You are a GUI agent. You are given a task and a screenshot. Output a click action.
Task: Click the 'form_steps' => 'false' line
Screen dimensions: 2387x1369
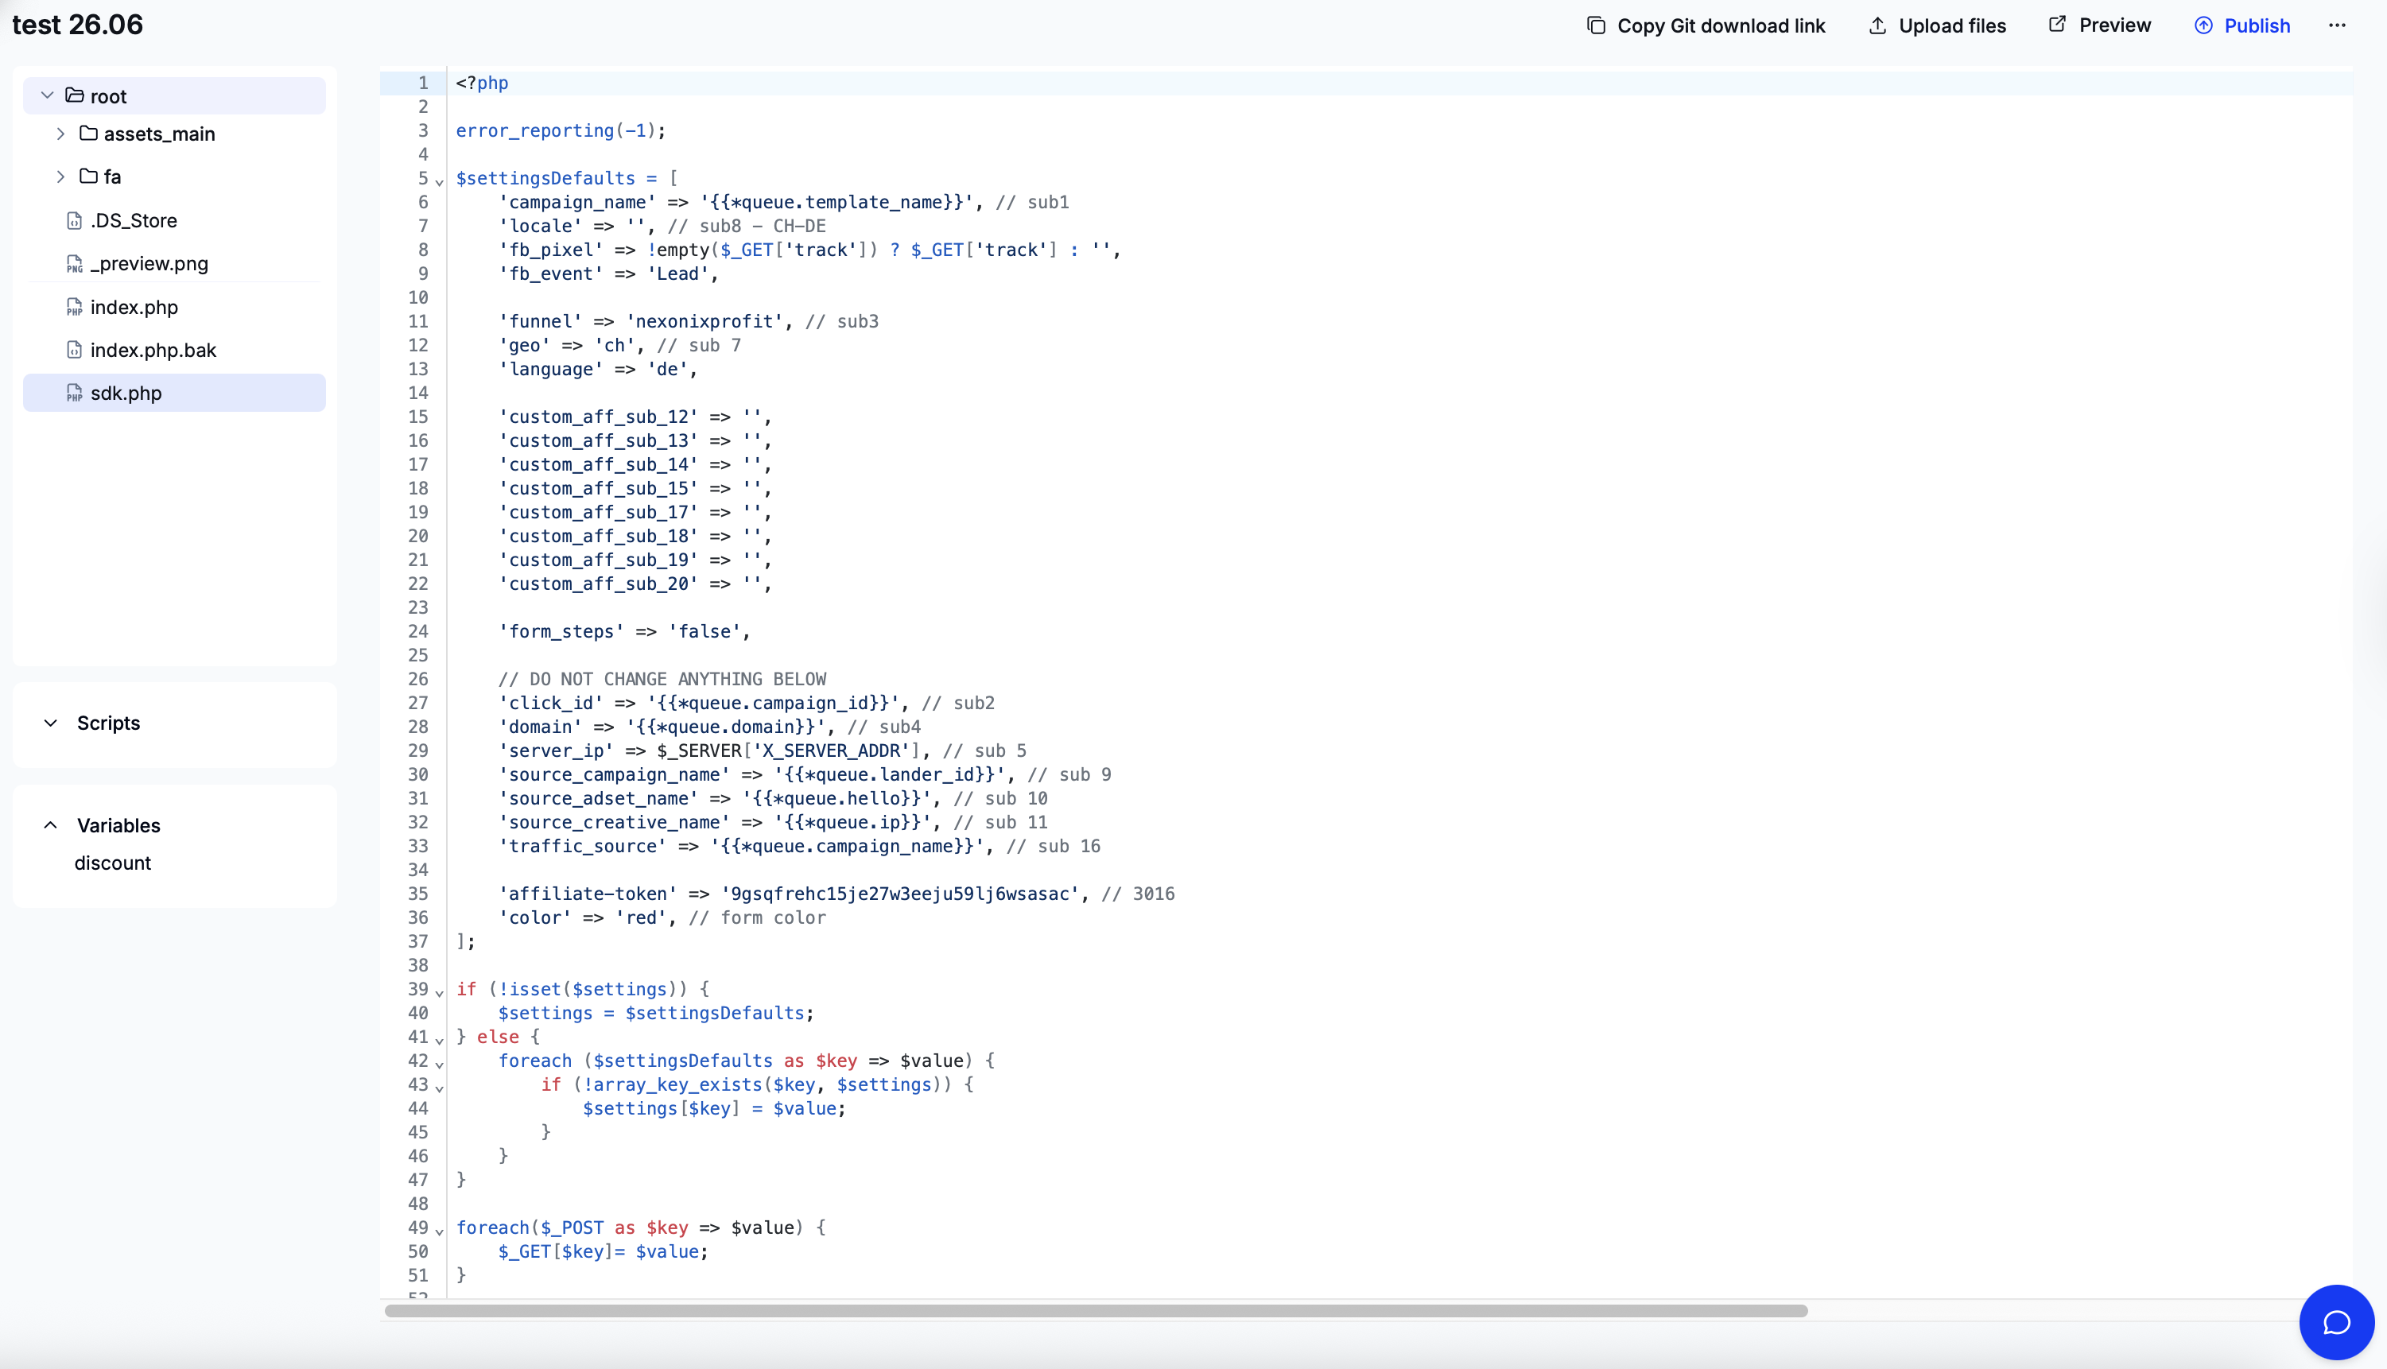tap(624, 632)
